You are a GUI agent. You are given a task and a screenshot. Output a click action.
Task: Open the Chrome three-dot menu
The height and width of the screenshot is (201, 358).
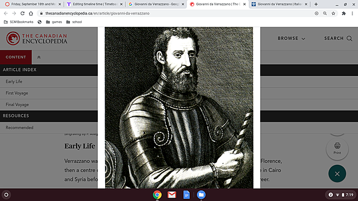352,13
